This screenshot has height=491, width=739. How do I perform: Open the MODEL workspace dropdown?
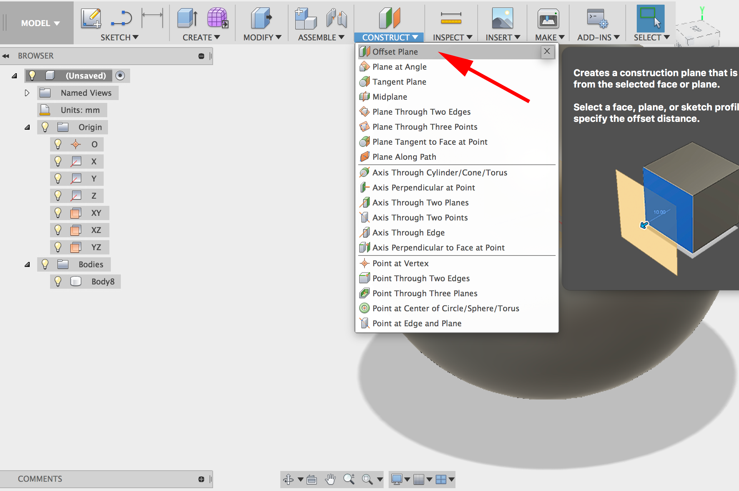click(40, 23)
